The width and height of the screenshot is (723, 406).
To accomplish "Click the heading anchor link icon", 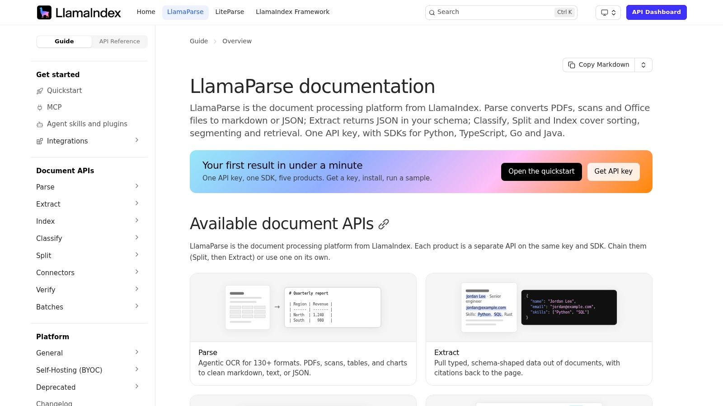I will coord(384,224).
